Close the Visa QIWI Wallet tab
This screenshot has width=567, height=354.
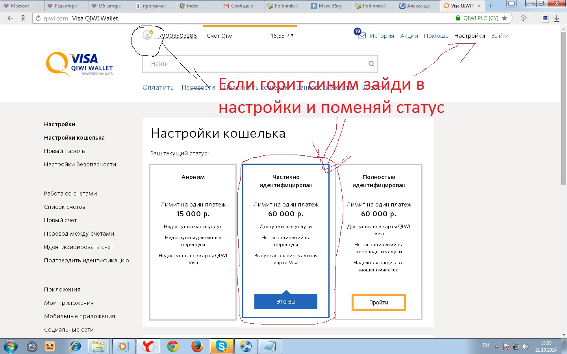click(479, 6)
